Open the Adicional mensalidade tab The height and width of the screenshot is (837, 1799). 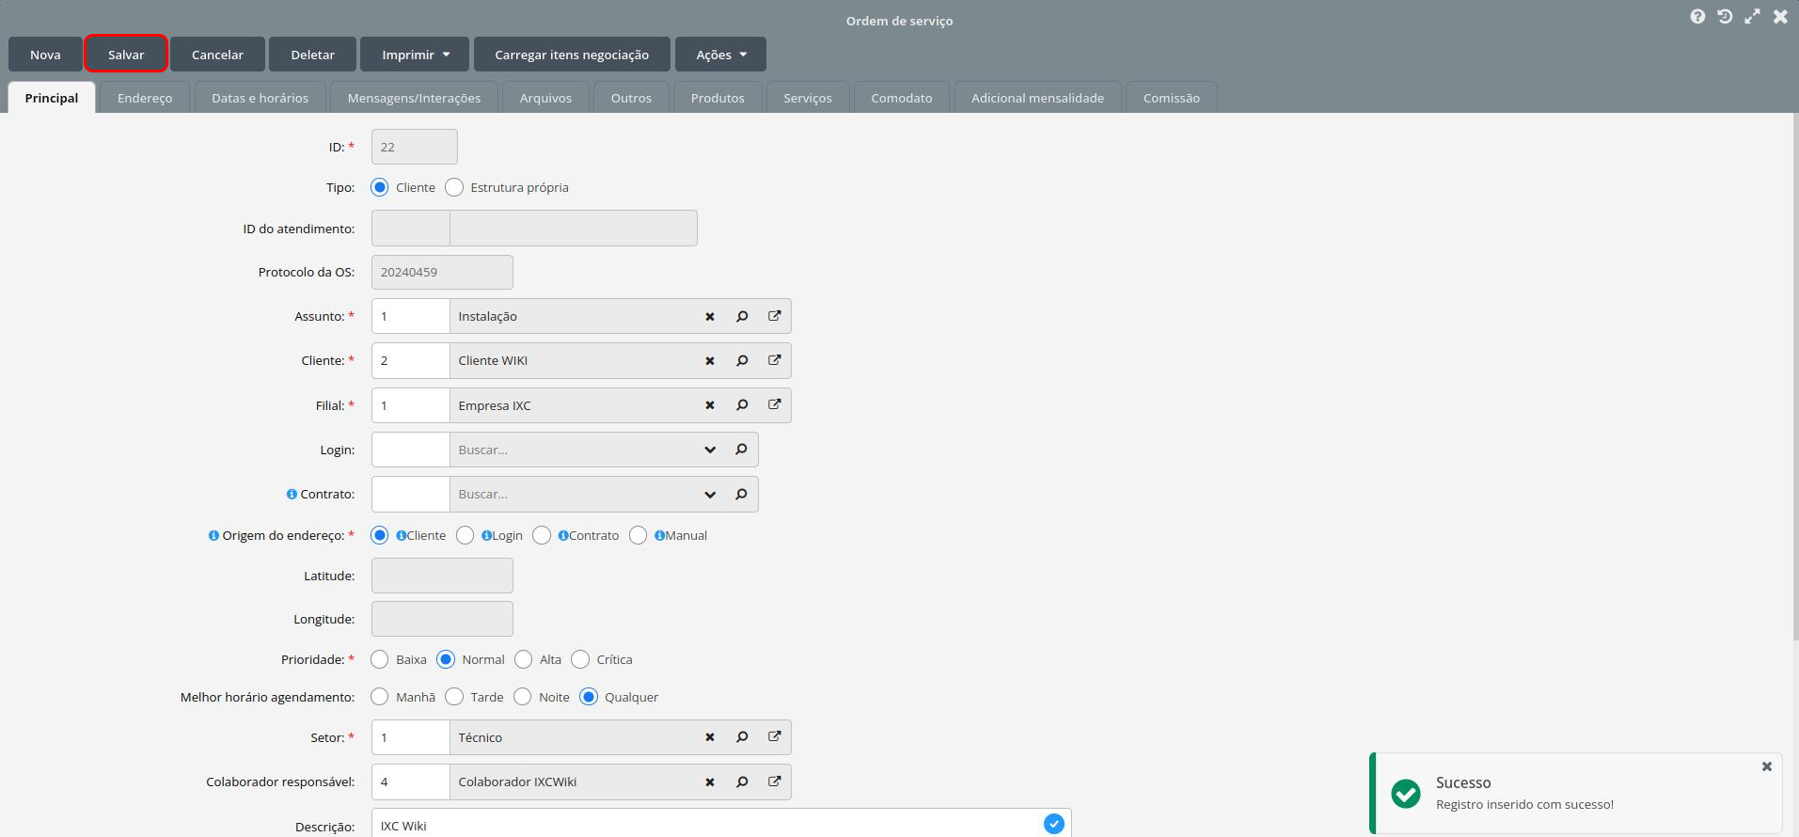[x=1038, y=98]
